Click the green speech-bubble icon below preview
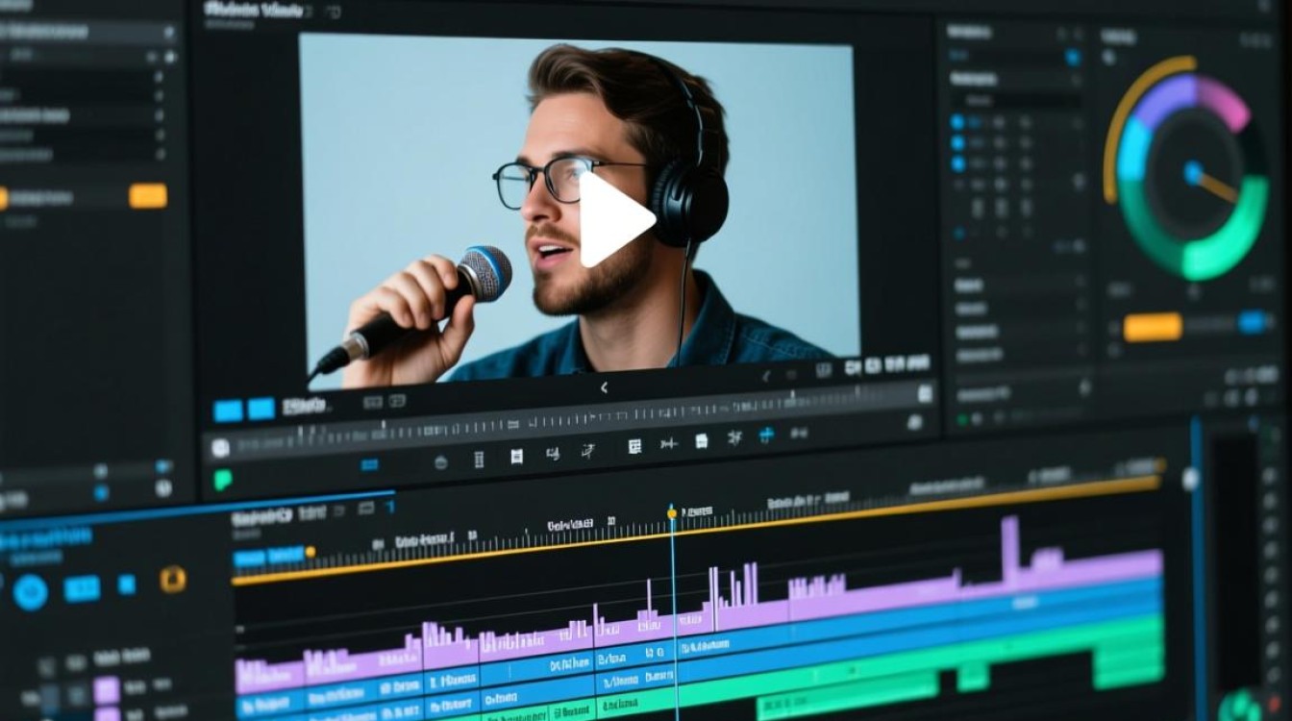Viewport: 1292px width, 721px height. point(223,480)
